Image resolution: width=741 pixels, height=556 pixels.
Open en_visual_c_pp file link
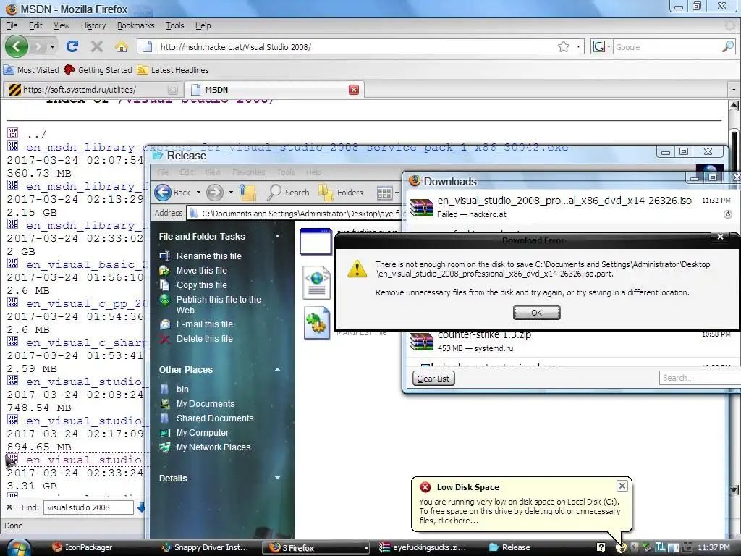tap(85, 303)
